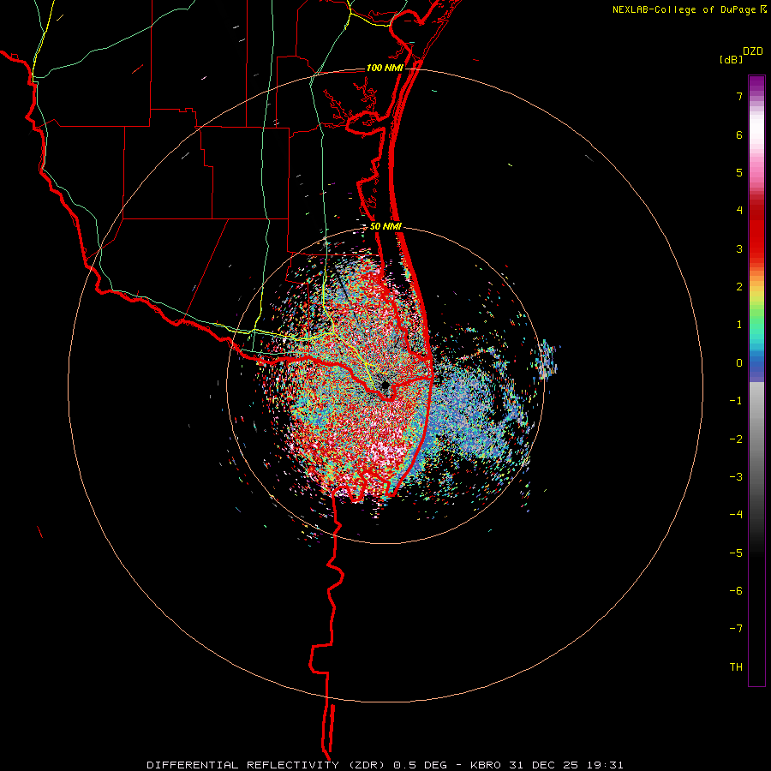Click the scale value -4

pos(736,515)
